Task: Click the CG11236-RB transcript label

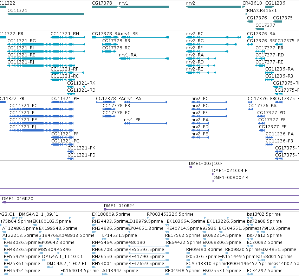Action: click(279, 76)
